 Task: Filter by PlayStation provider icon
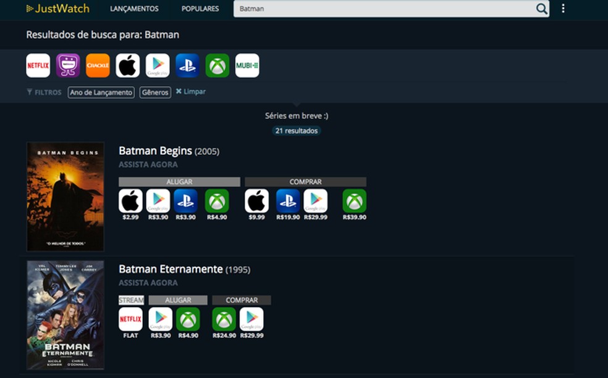(187, 65)
